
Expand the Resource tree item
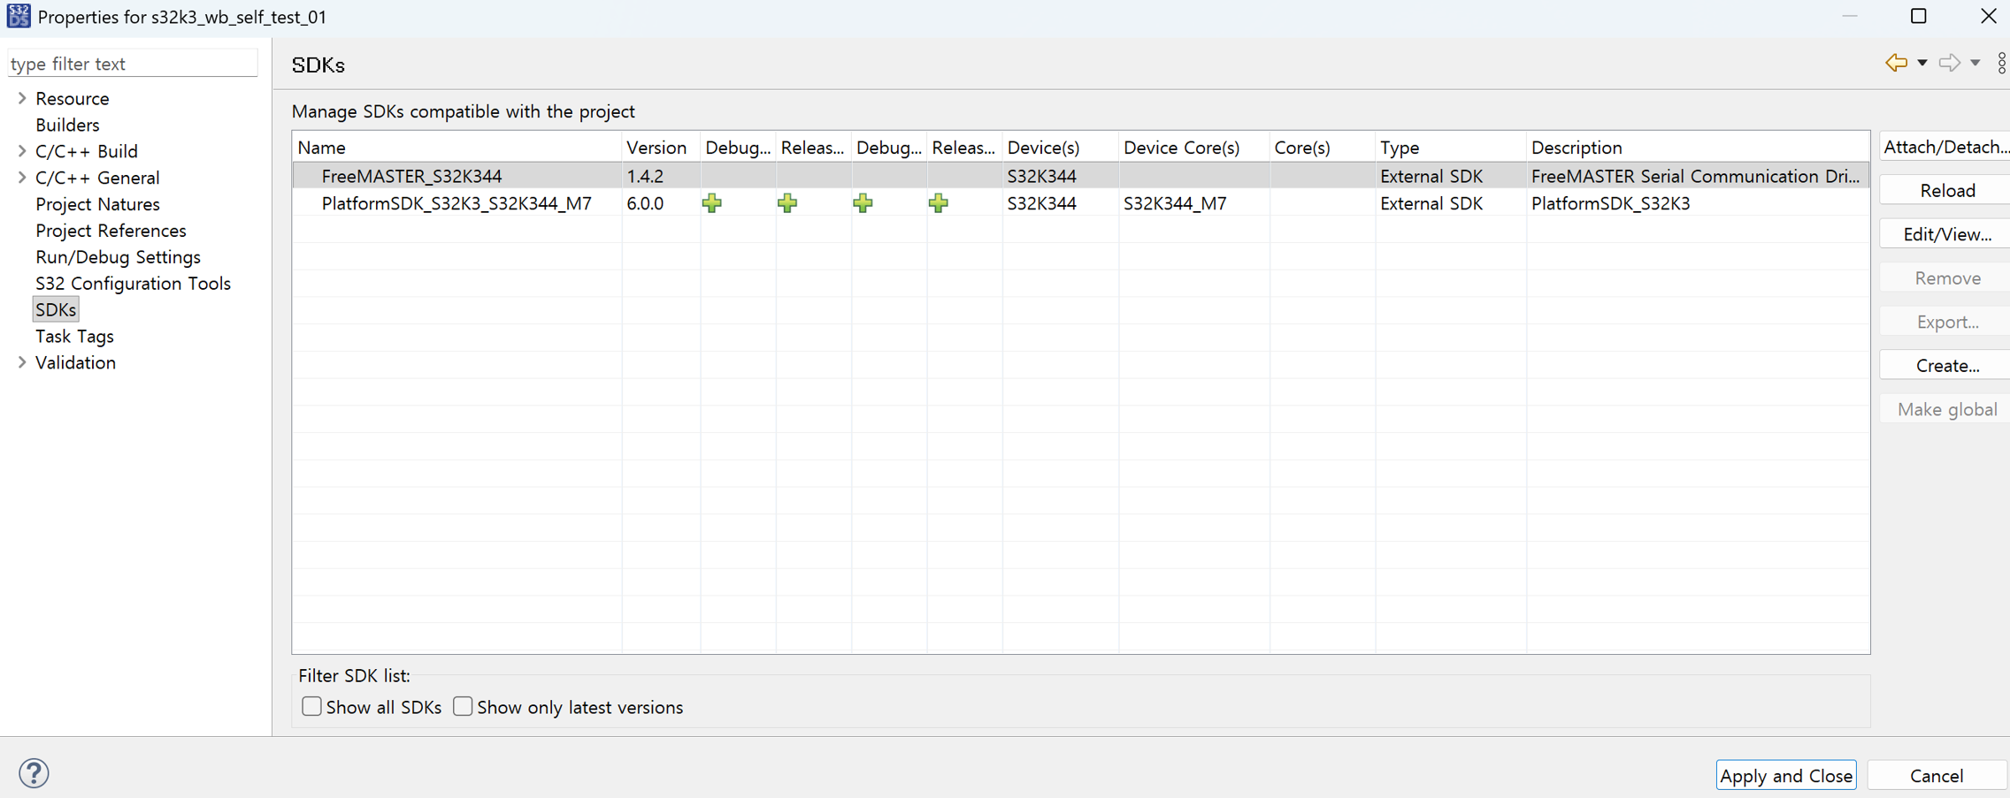[21, 98]
